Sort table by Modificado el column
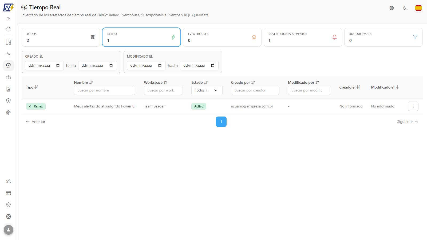The width and height of the screenshot is (427, 240). [x=385, y=87]
